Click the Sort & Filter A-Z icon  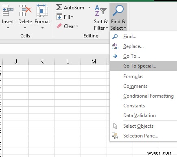click(101, 11)
